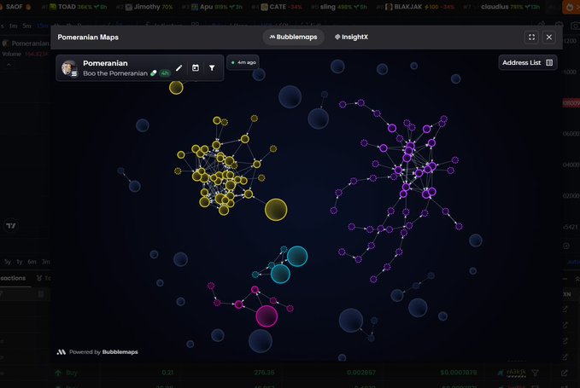
Task: Select the 1y range on the background chart
Action: pyautogui.click(x=20, y=262)
